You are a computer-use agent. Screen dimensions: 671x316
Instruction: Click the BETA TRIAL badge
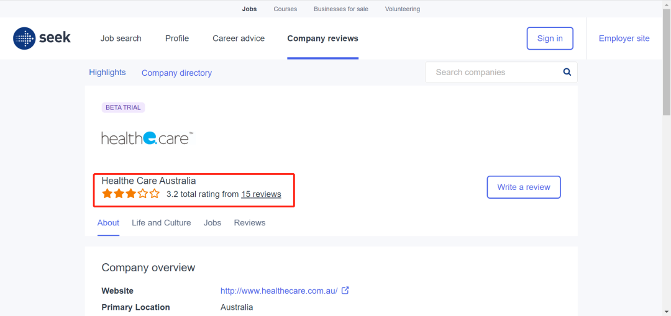123,107
